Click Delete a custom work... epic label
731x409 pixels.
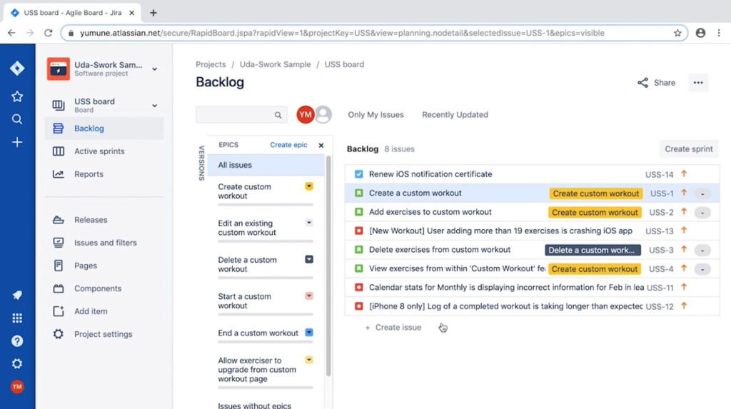tap(593, 250)
